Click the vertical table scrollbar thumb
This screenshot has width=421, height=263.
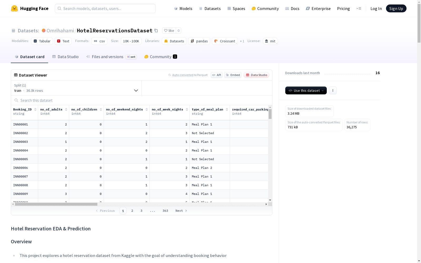[x=270, y=114]
